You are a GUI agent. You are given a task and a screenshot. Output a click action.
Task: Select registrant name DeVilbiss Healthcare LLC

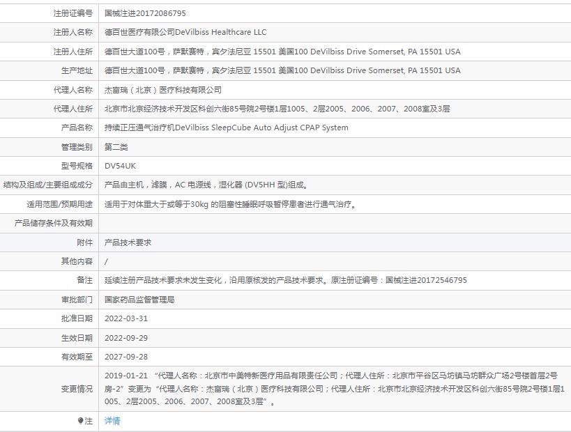pos(221,32)
